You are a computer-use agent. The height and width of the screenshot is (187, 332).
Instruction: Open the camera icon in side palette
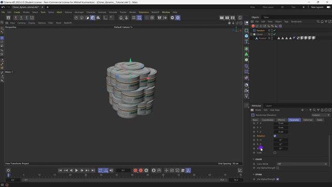(246, 90)
